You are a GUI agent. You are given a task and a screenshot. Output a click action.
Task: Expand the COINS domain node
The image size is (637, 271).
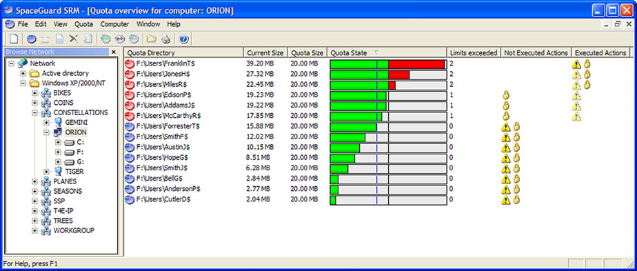point(34,103)
